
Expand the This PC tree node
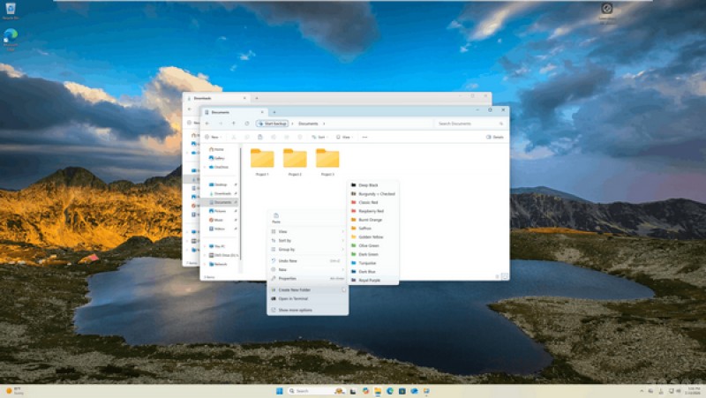pyautogui.click(x=206, y=246)
